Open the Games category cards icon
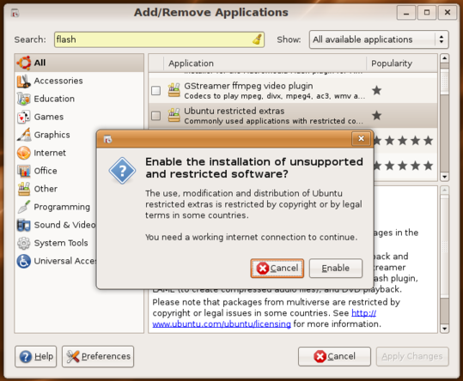 point(24,117)
